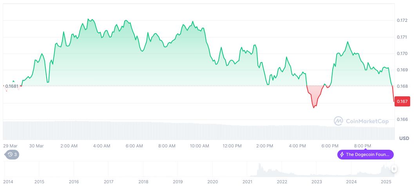420x186 pixels.
Task: Click the 10:00 AM time axis label
Action: 199,145
